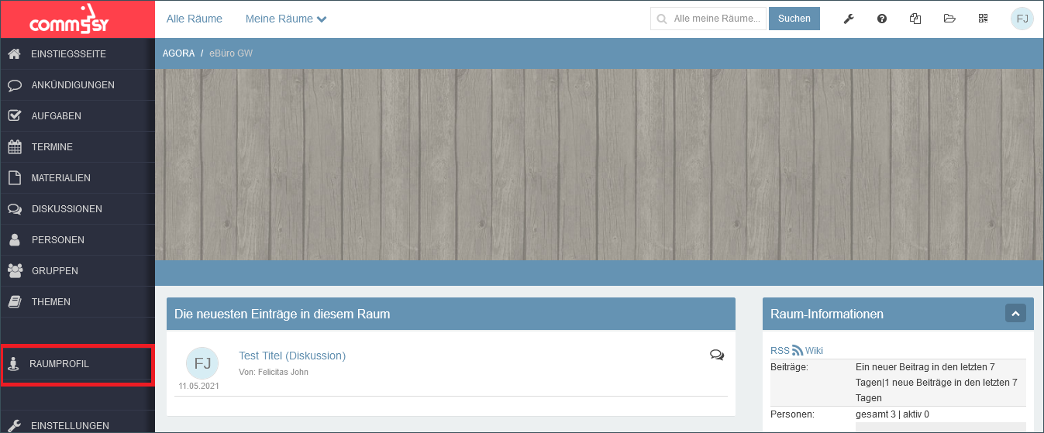Screen dimensions: 1044x433
Task: Open the Meine Räume dropdown
Action: [x=285, y=19]
